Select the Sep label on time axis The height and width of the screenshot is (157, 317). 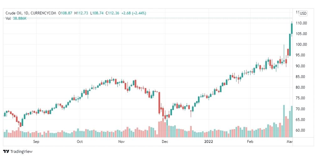click(36, 142)
